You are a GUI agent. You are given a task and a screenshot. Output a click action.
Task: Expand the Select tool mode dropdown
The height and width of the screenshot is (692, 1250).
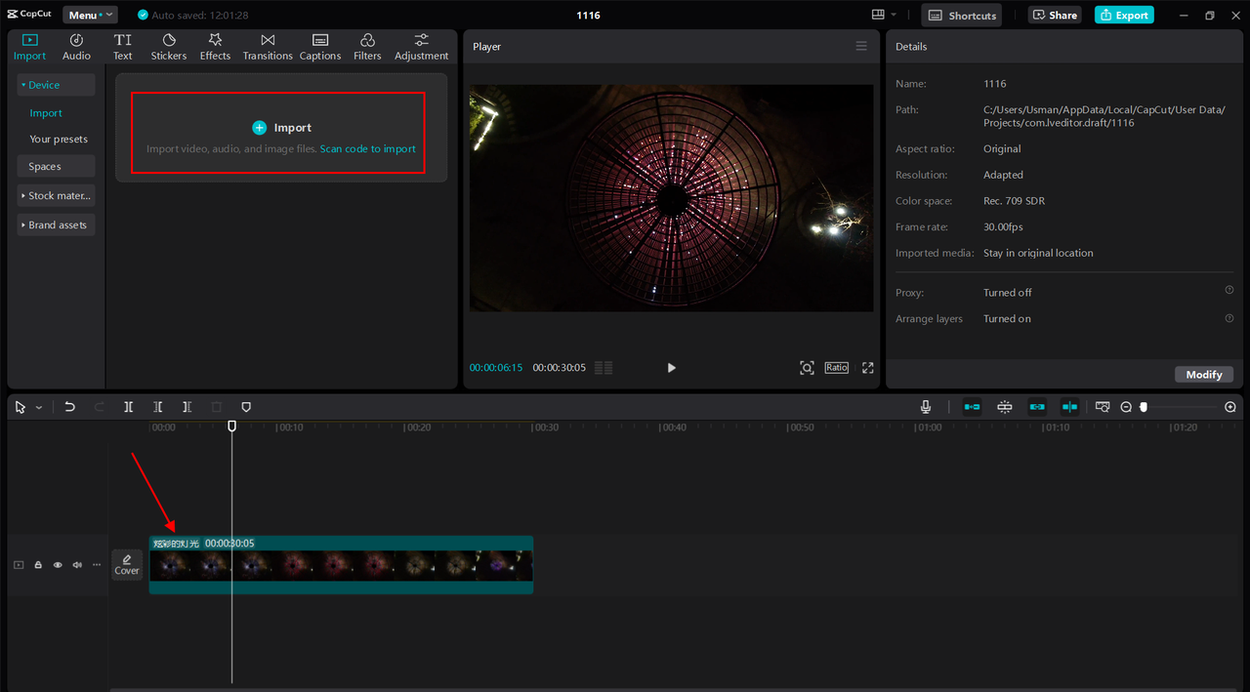coord(39,408)
